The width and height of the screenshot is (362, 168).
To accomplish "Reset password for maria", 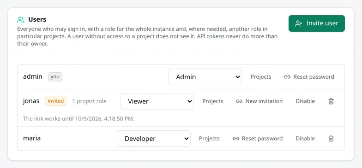I will 258,139.
